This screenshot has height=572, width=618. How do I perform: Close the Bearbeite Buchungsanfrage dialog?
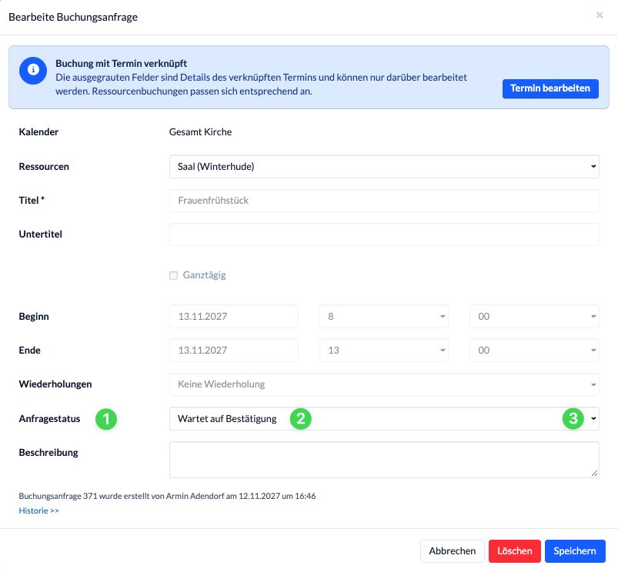click(599, 15)
